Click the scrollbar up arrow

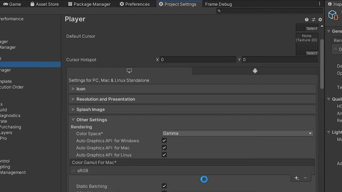point(322,26)
